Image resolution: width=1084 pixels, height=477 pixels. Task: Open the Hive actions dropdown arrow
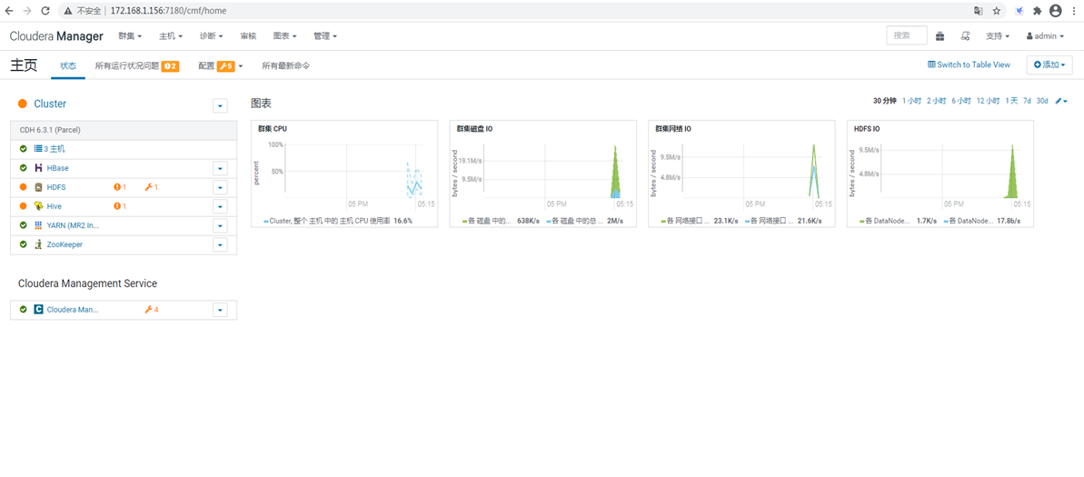pyautogui.click(x=220, y=206)
